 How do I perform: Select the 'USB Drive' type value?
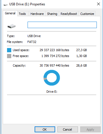34,36
